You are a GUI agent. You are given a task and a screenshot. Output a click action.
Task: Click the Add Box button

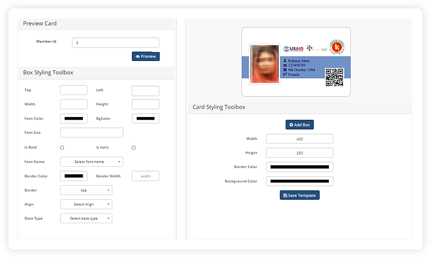(x=300, y=125)
